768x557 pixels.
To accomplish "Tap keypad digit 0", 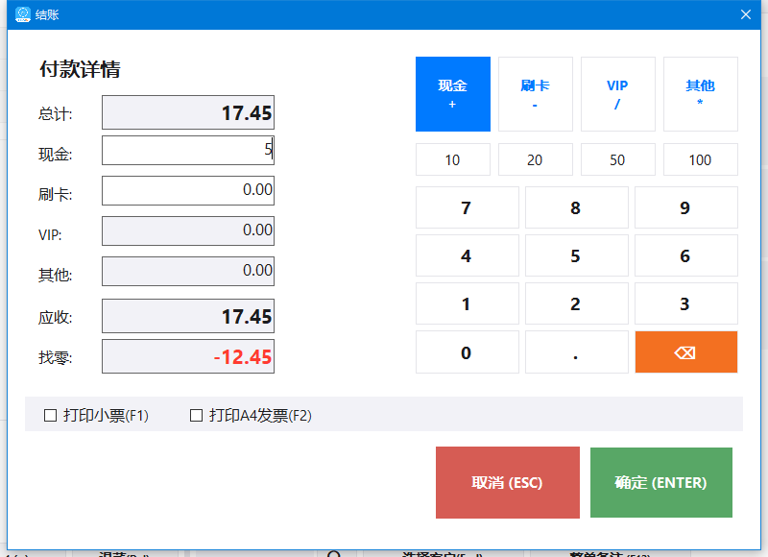I will click(x=467, y=351).
